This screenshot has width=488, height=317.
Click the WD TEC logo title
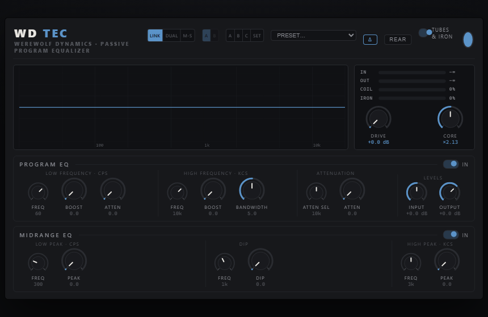[x=41, y=33]
